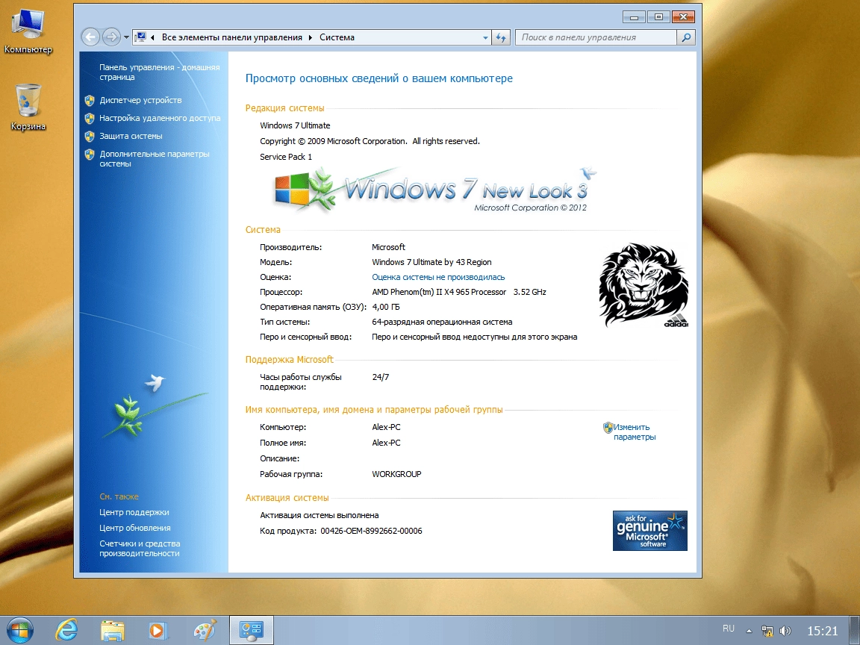Click the computer icon in the address bar
Image resolution: width=860 pixels, height=645 pixels.
pos(140,37)
